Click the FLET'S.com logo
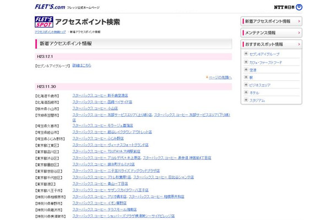Viewport: 336px width, 220px height. coord(50,7)
